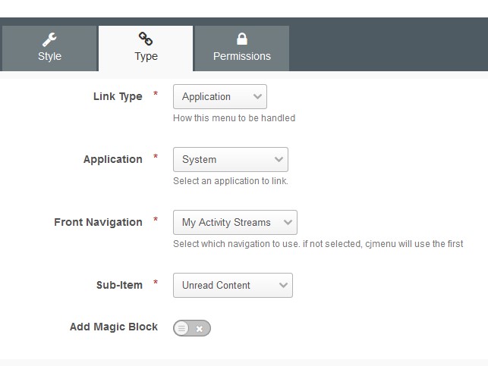This screenshot has height=366, width=488.
Task: Switch to the Style tab
Action: tap(49, 48)
